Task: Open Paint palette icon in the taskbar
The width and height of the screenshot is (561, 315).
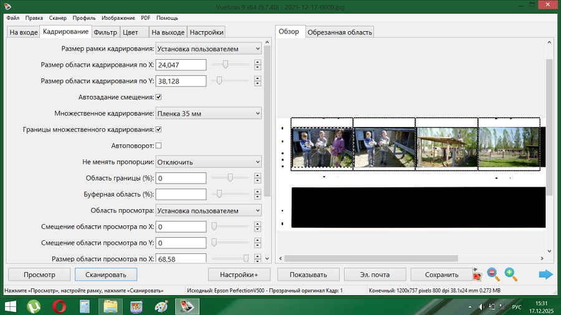Action: point(161,306)
